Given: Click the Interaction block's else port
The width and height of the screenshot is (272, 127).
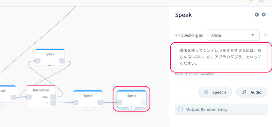Looking at the screenshot, I should click(x=53, y=97).
